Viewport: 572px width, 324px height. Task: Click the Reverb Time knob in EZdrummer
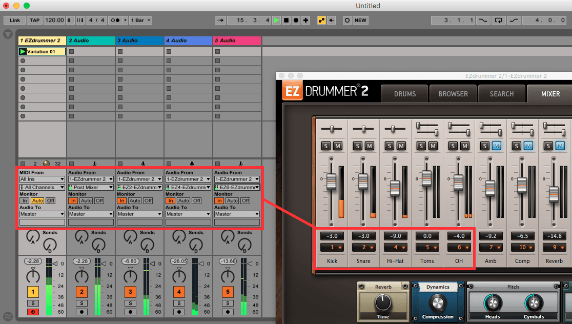click(x=383, y=302)
